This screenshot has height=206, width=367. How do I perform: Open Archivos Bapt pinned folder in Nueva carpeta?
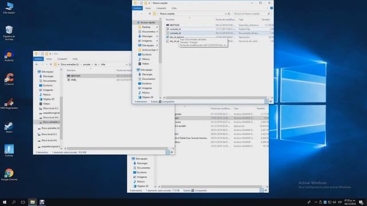tap(149, 50)
